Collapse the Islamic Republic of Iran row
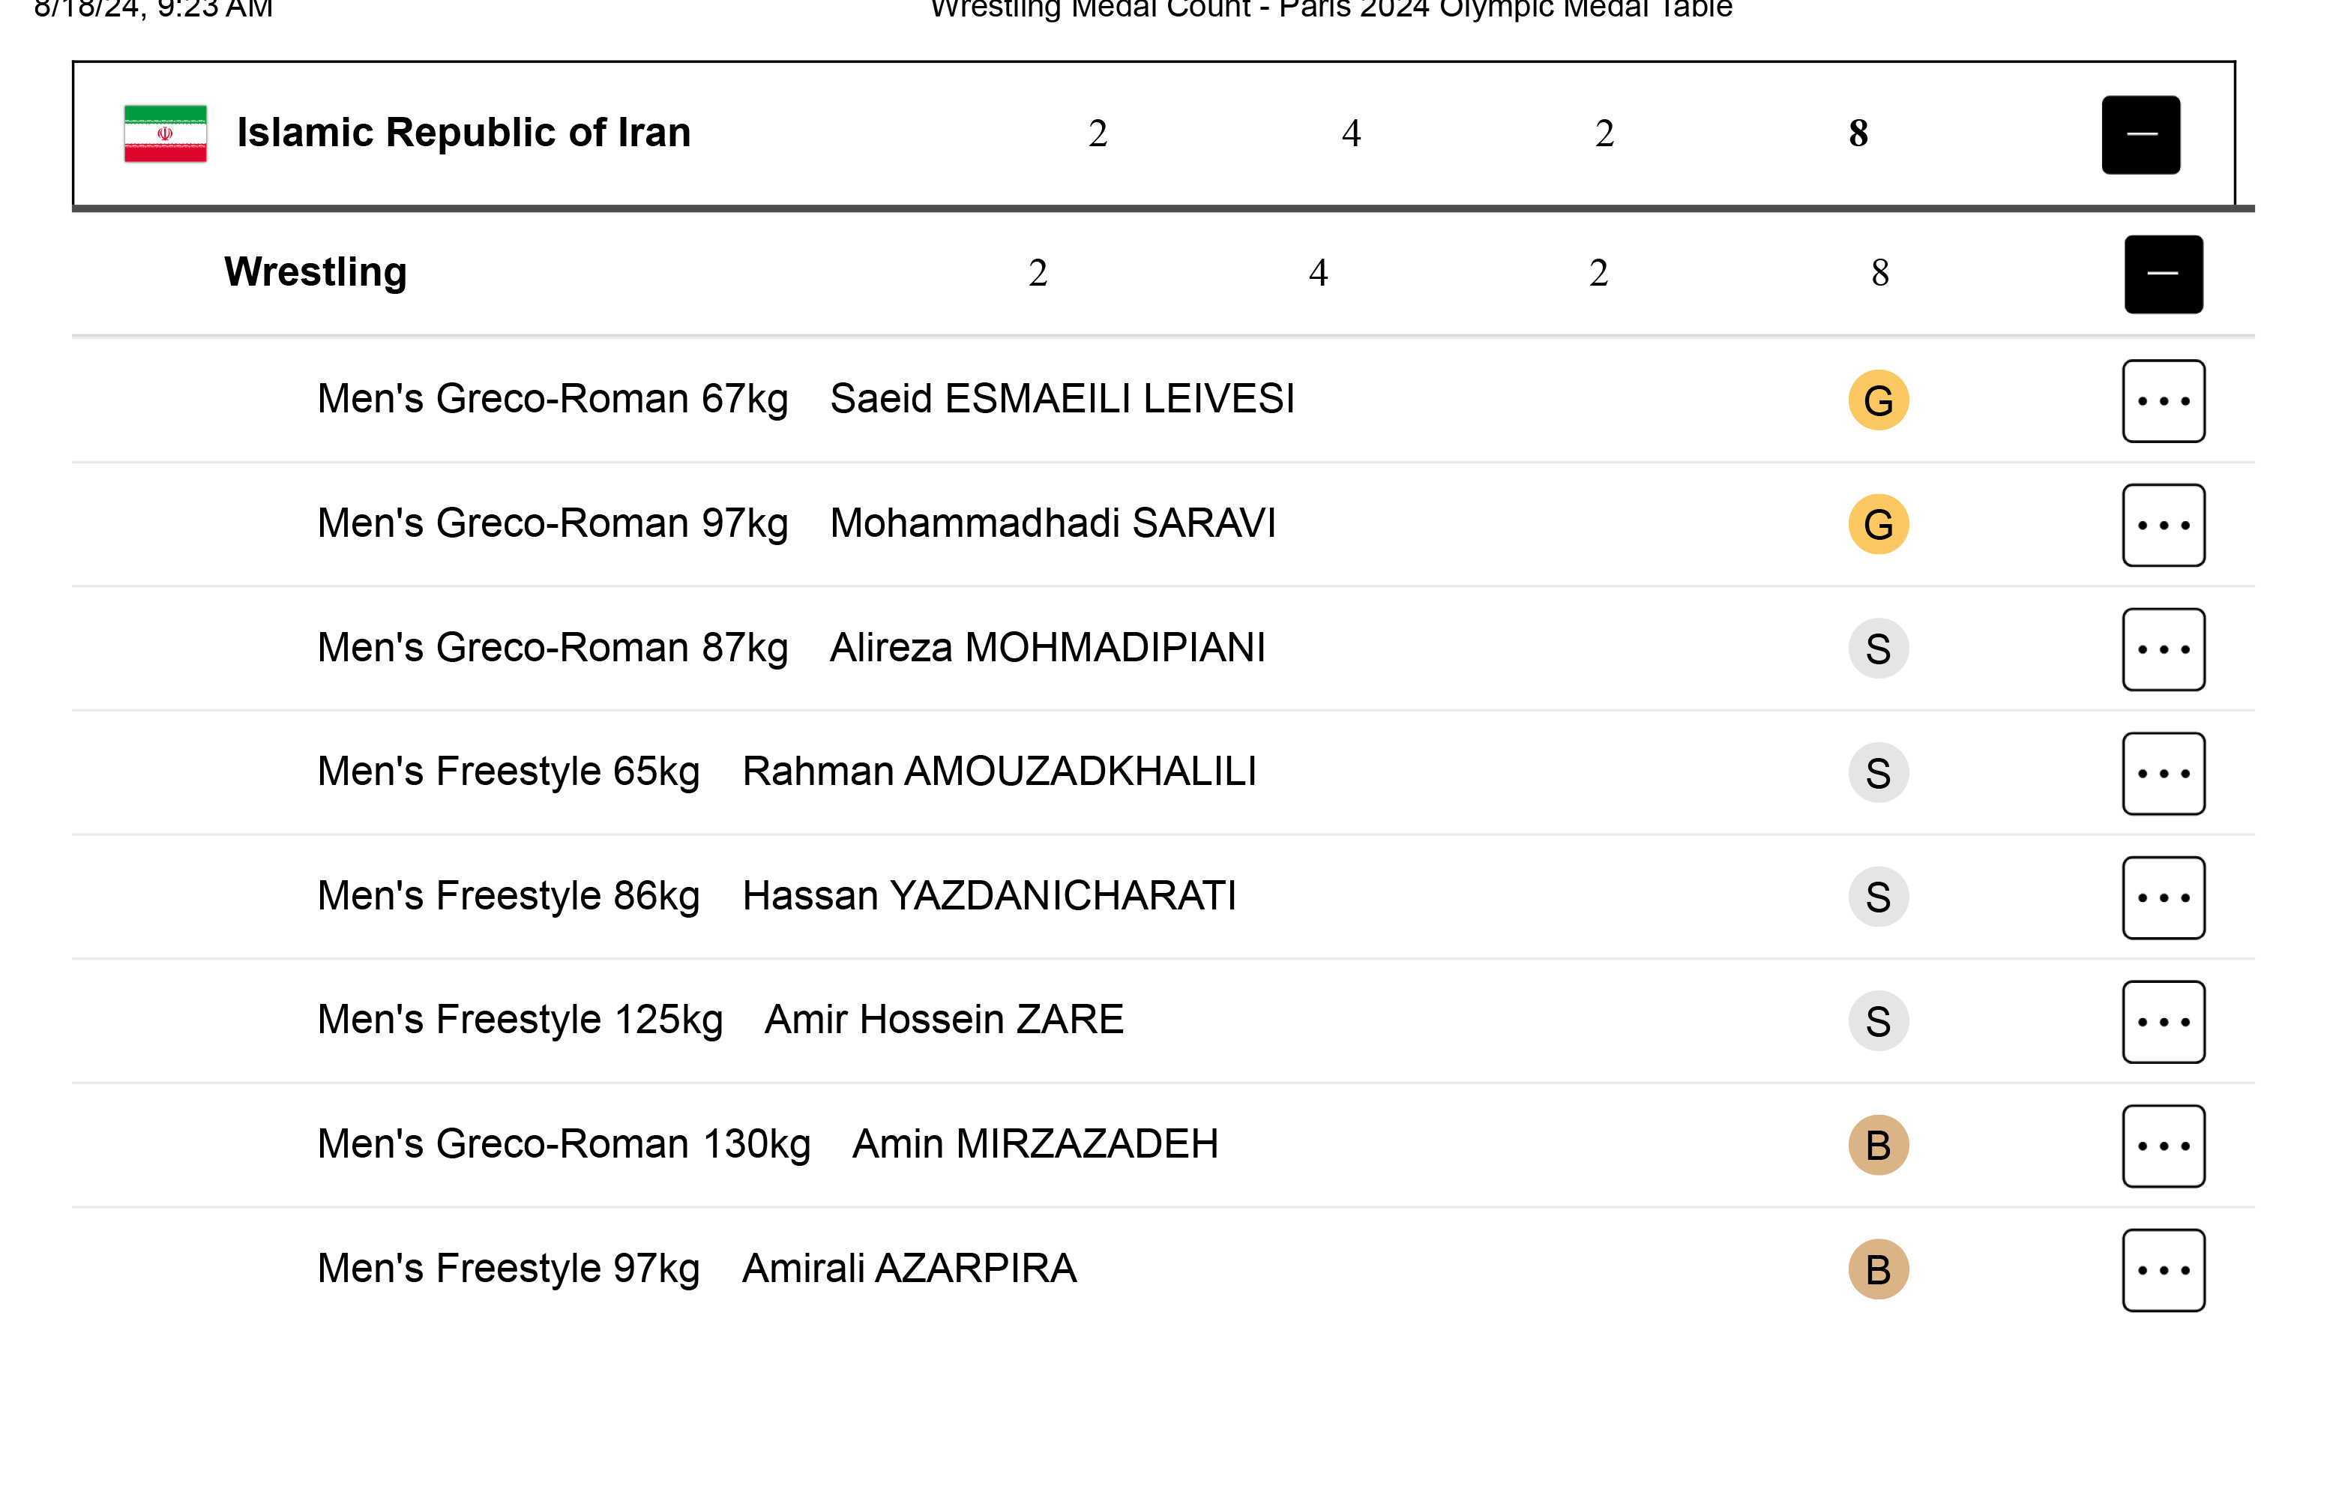Image resolution: width=2330 pixels, height=1498 pixels. click(2140, 134)
